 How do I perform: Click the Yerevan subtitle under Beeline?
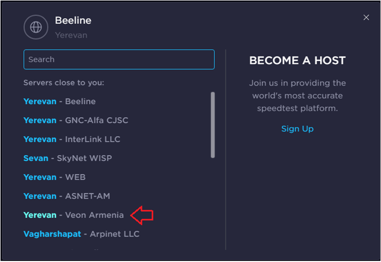pos(71,35)
